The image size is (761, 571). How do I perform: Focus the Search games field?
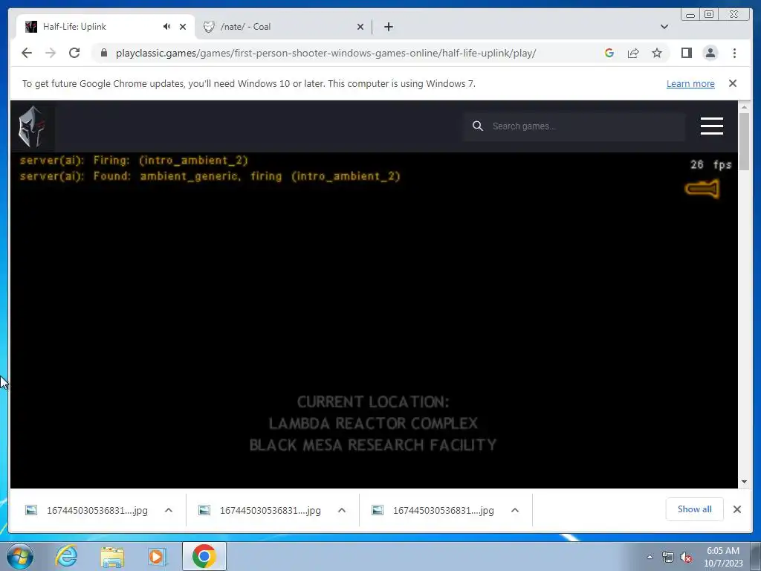(x=573, y=126)
